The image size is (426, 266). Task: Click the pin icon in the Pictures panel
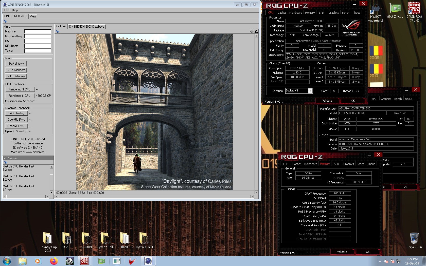(57, 31)
